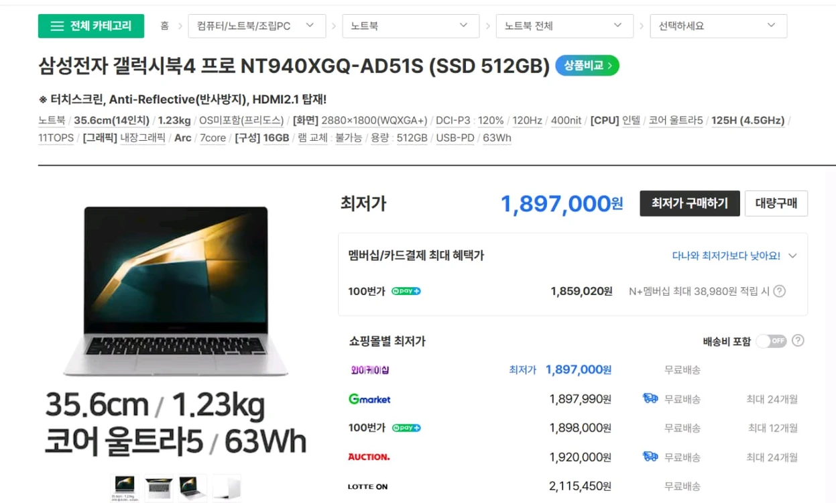Open the 컴퓨터/노트북/조립PC category dropdown
Image resolution: width=836 pixels, height=503 pixels.
[x=257, y=26]
